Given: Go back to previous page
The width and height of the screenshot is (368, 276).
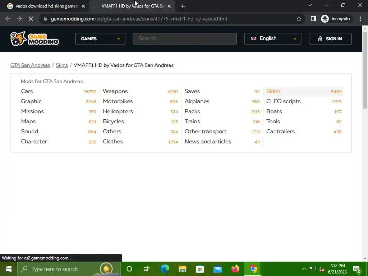Looking at the screenshot, I should (x=8, y=19).
